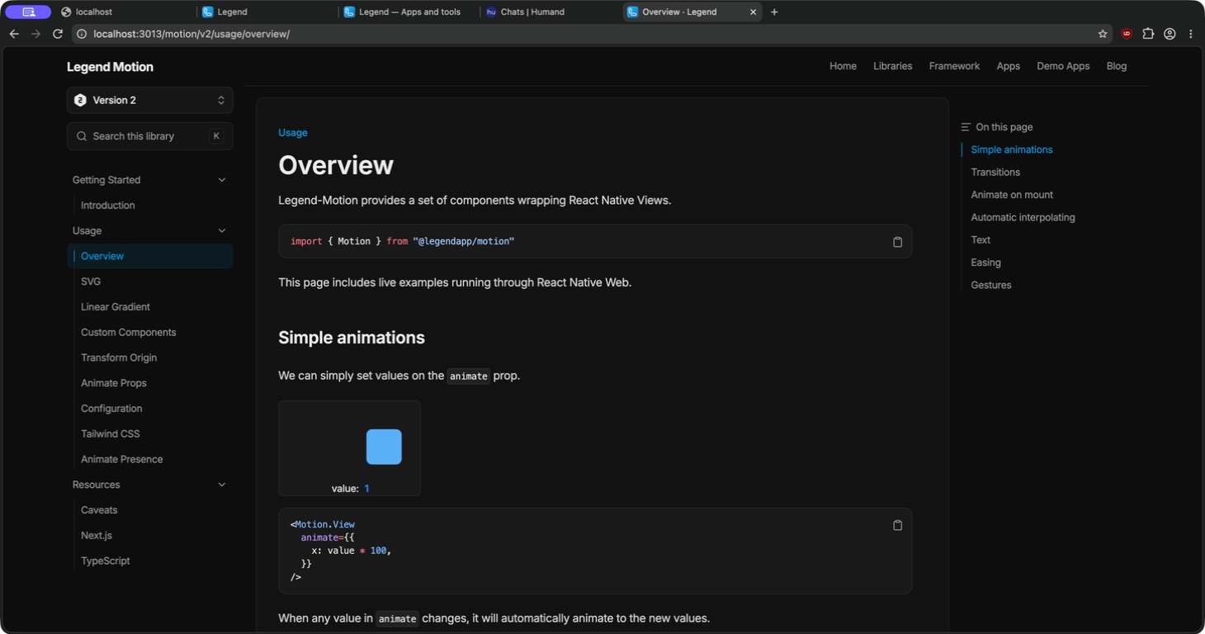The image size is (1205, 634).
Task: Open Next.js sidebar page
Action: pos(96,536)
